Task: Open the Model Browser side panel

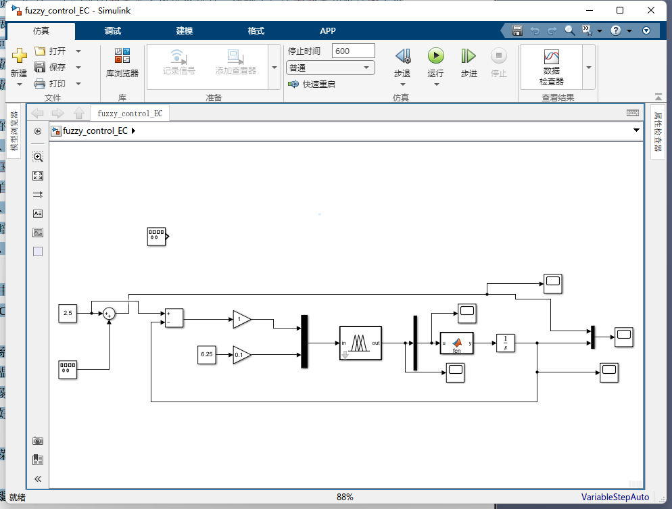Action: (x=14, y=131)
